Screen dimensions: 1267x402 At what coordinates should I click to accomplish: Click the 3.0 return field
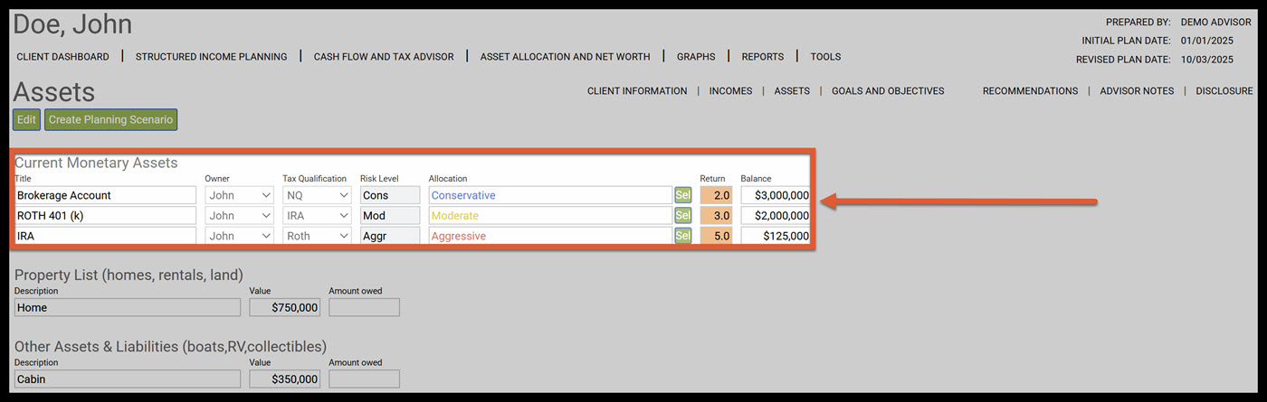click(x=716, y=215)
